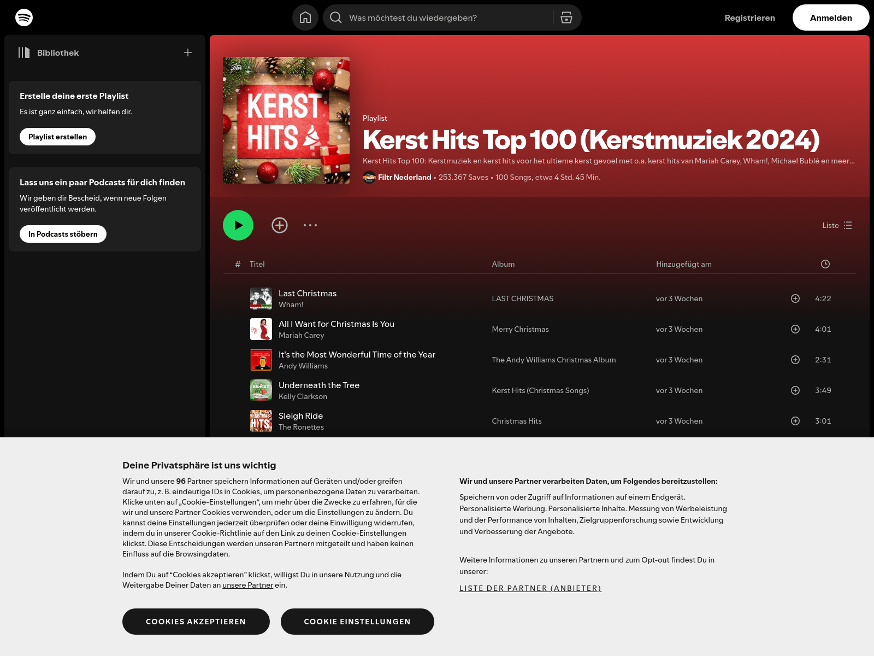Viewport: 874px width, 656px height.
Task: Click the duration clock column icon
Action: point(825,264)
